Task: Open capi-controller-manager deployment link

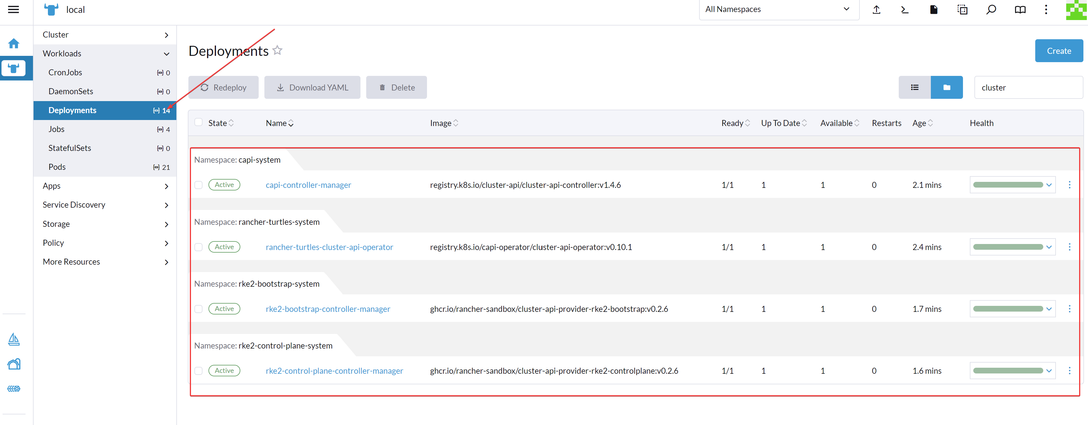Action: [x=308, y=185]
